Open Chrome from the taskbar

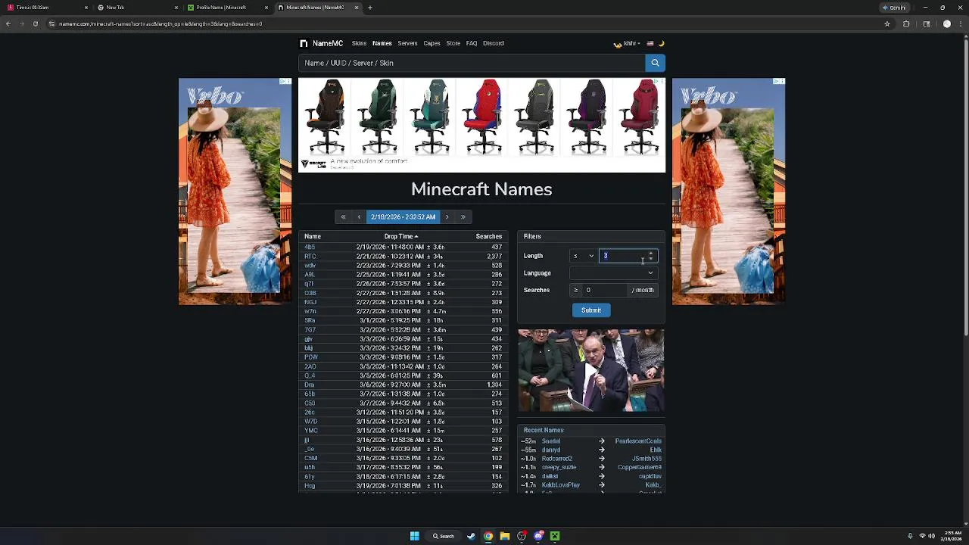488,536
